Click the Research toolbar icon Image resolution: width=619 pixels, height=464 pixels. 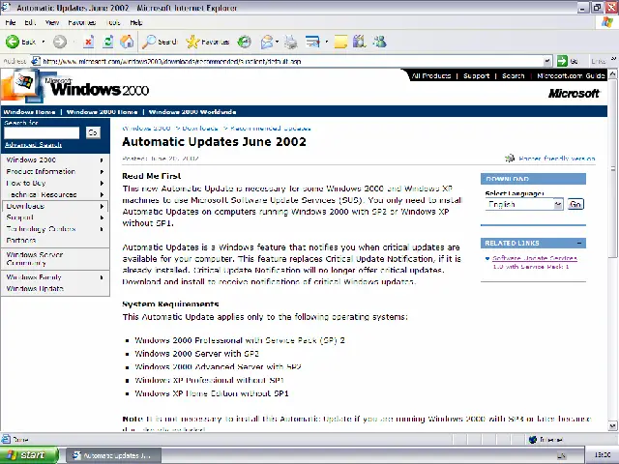(x=359, y=42)
